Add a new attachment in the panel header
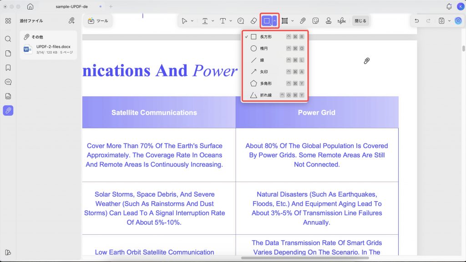This screenshot has width=466, height=262. click(71, 20)
